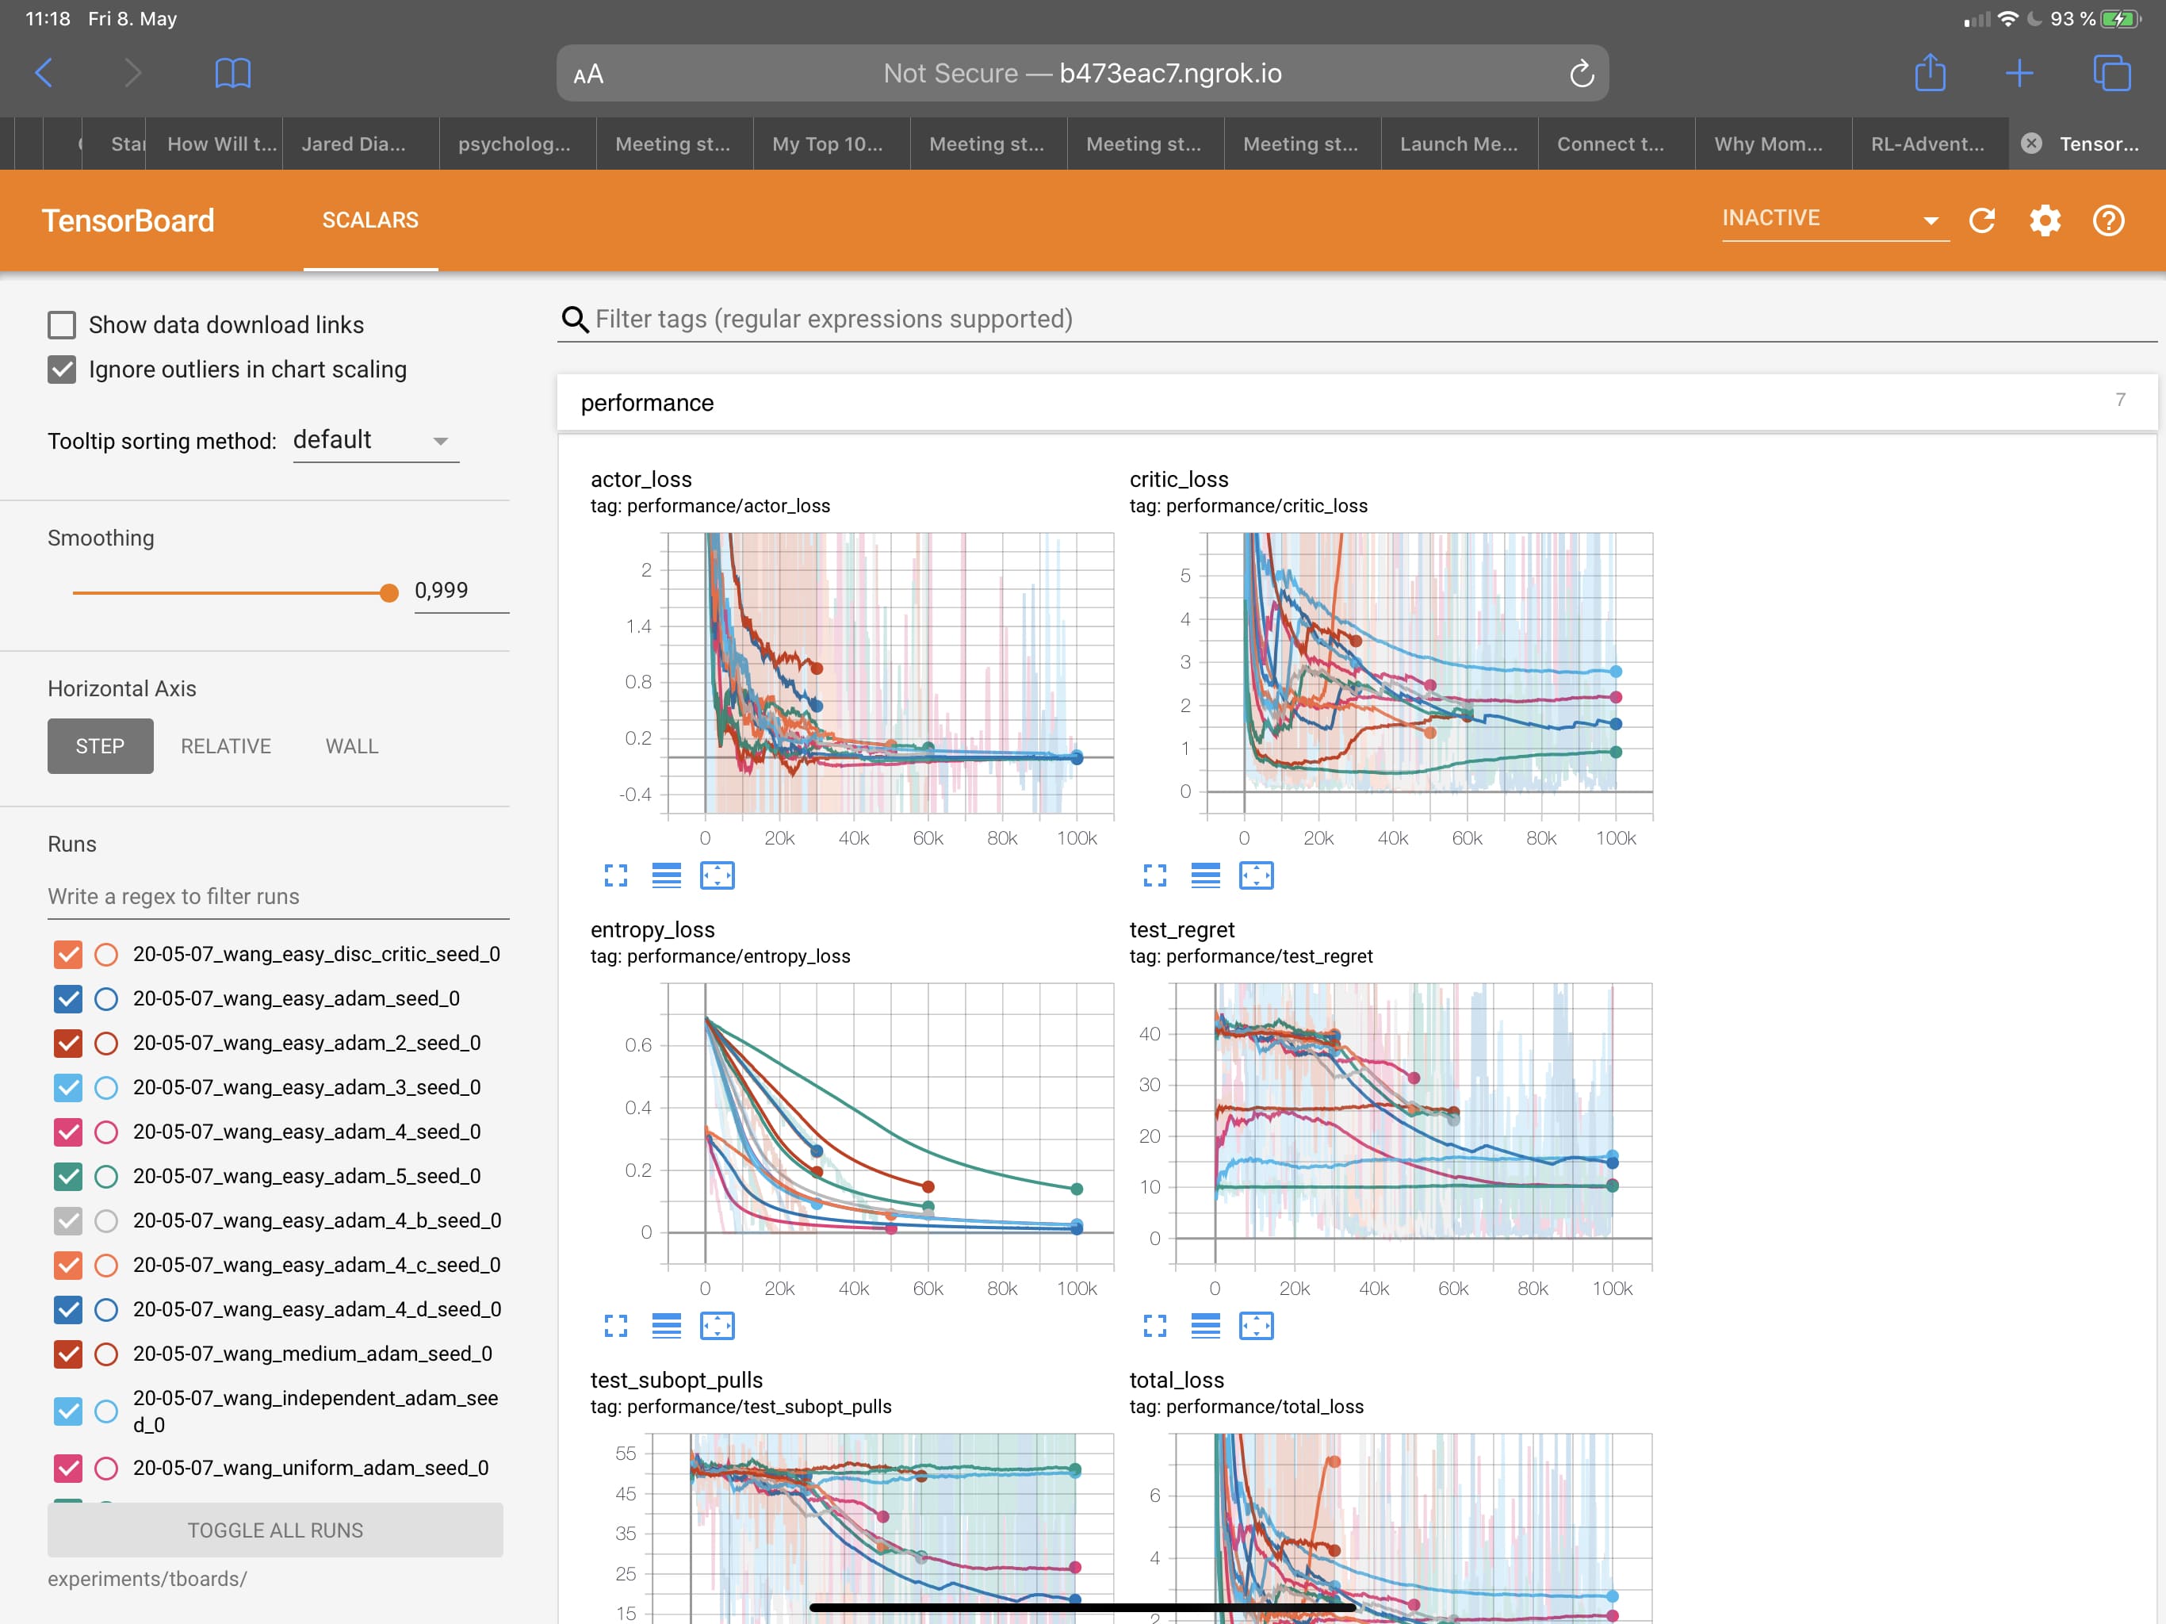This screenshot has width=2166, height=1624.
Task: Reload TensorBoard data with refresh icon
Action: pos(1982,220)
